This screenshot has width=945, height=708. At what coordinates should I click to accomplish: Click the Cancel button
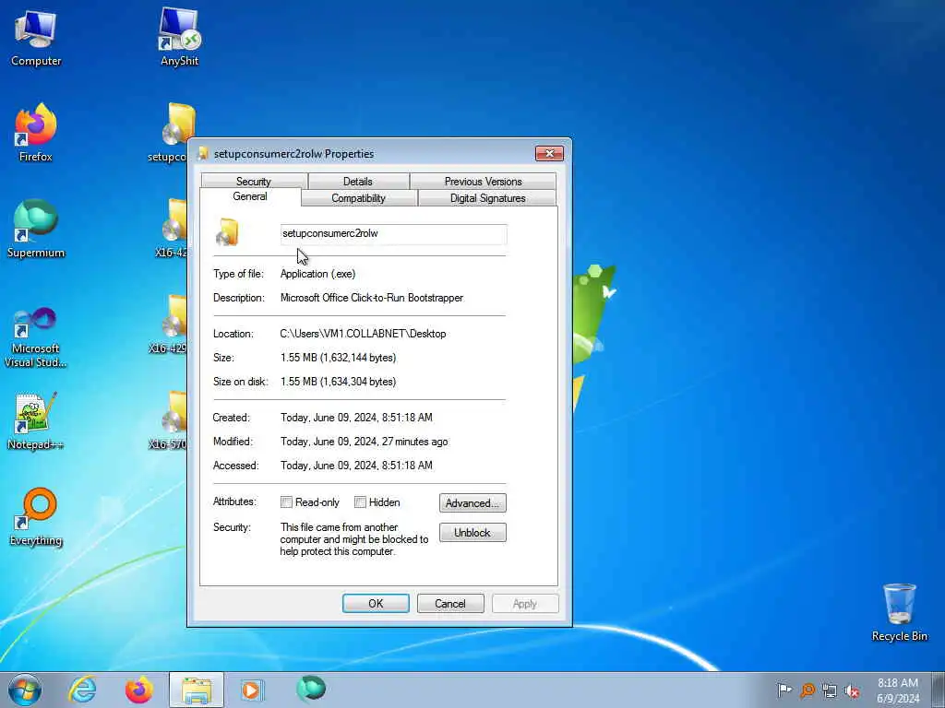tap(450, 603)
